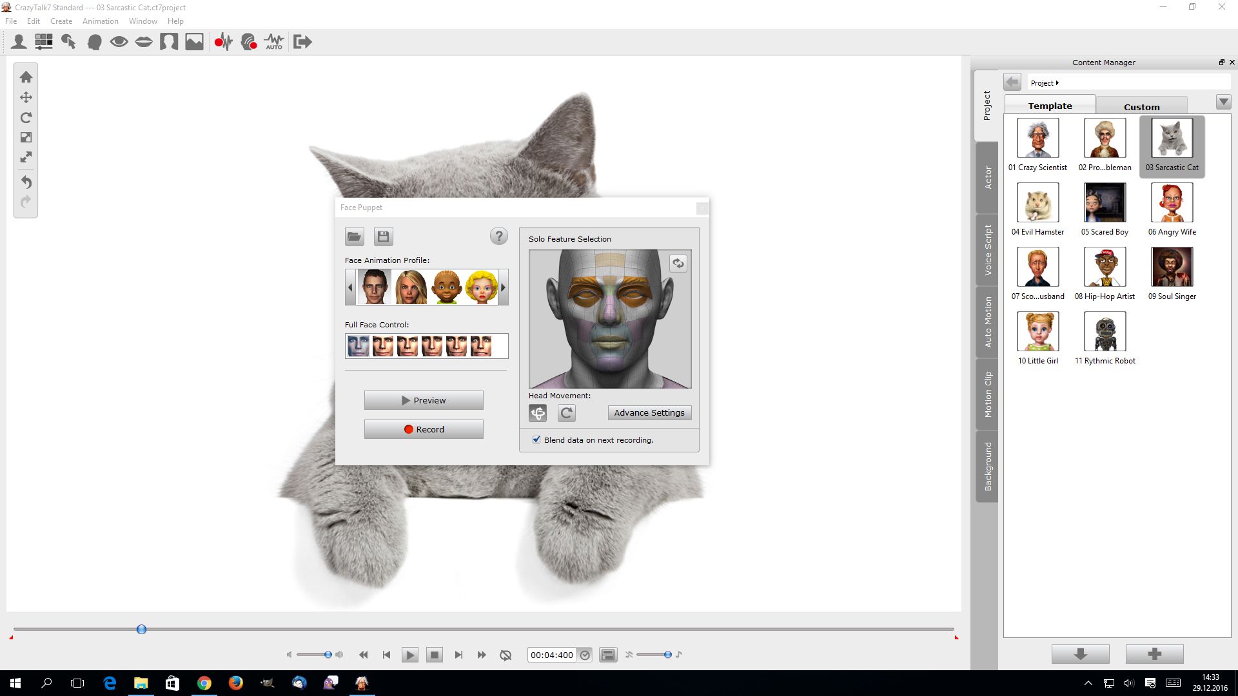Switch to the Custom tab
1238x696 pixels.
1141,107
